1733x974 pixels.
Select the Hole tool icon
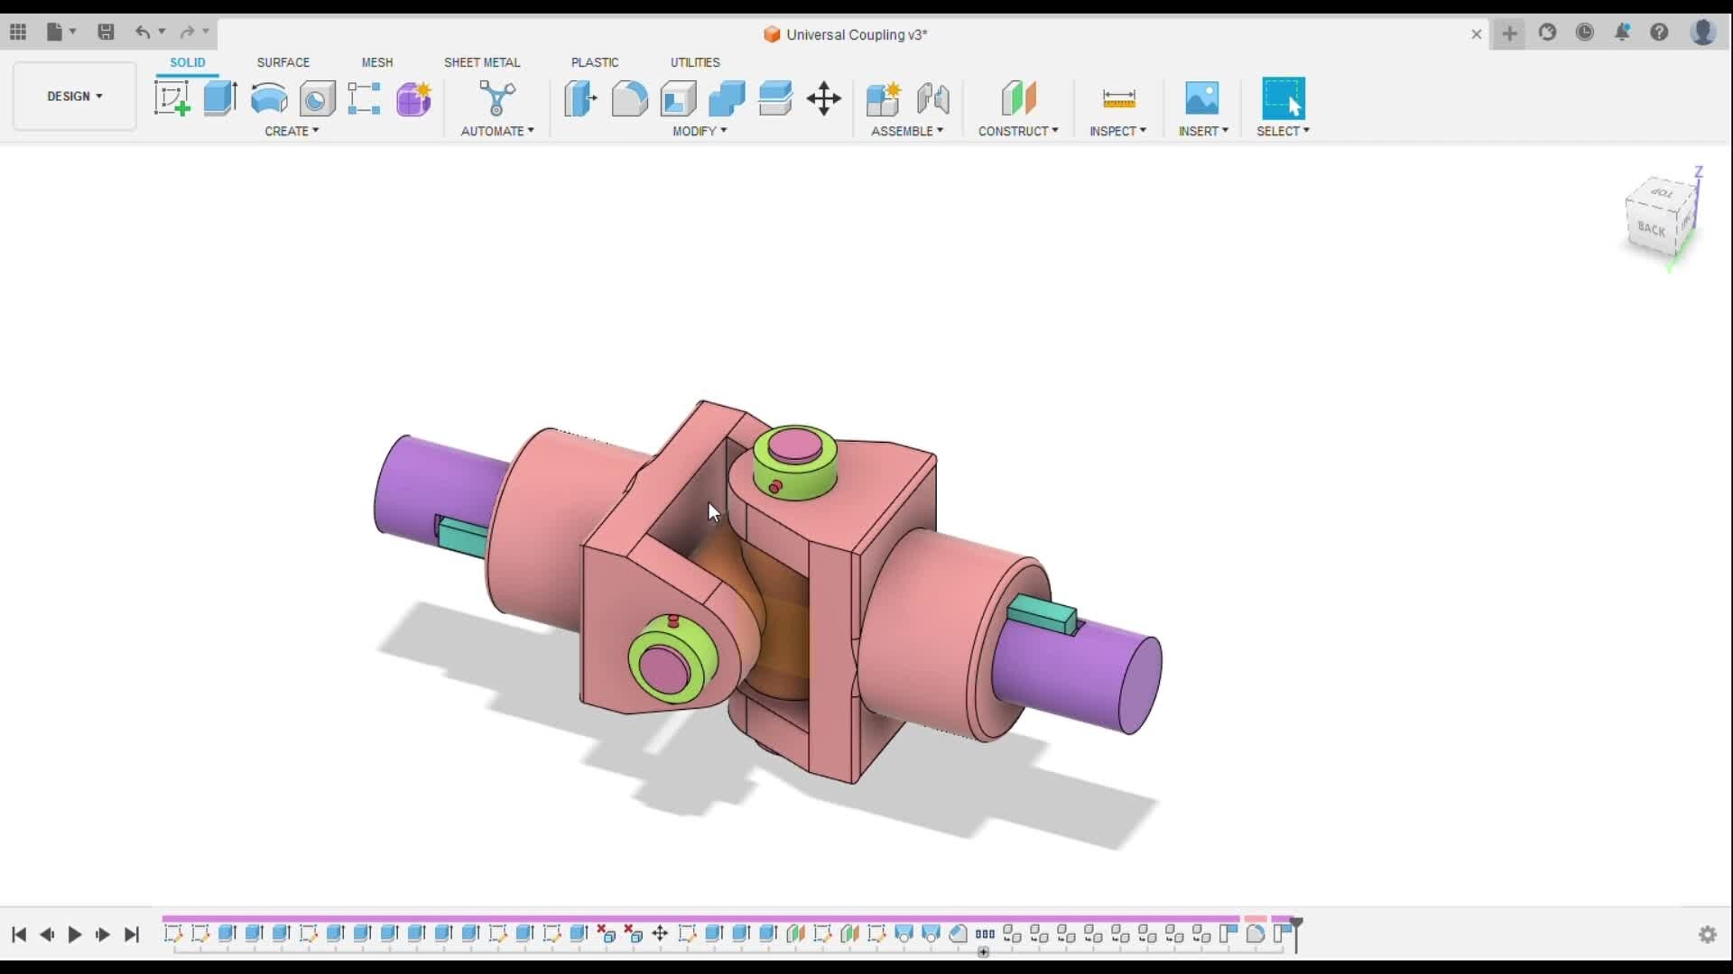click(x=317, y=98)
